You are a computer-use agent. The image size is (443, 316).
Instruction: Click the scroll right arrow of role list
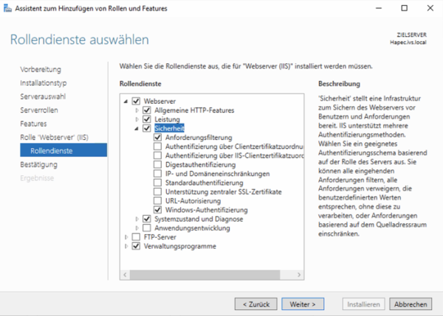click(x=299, y=275)
